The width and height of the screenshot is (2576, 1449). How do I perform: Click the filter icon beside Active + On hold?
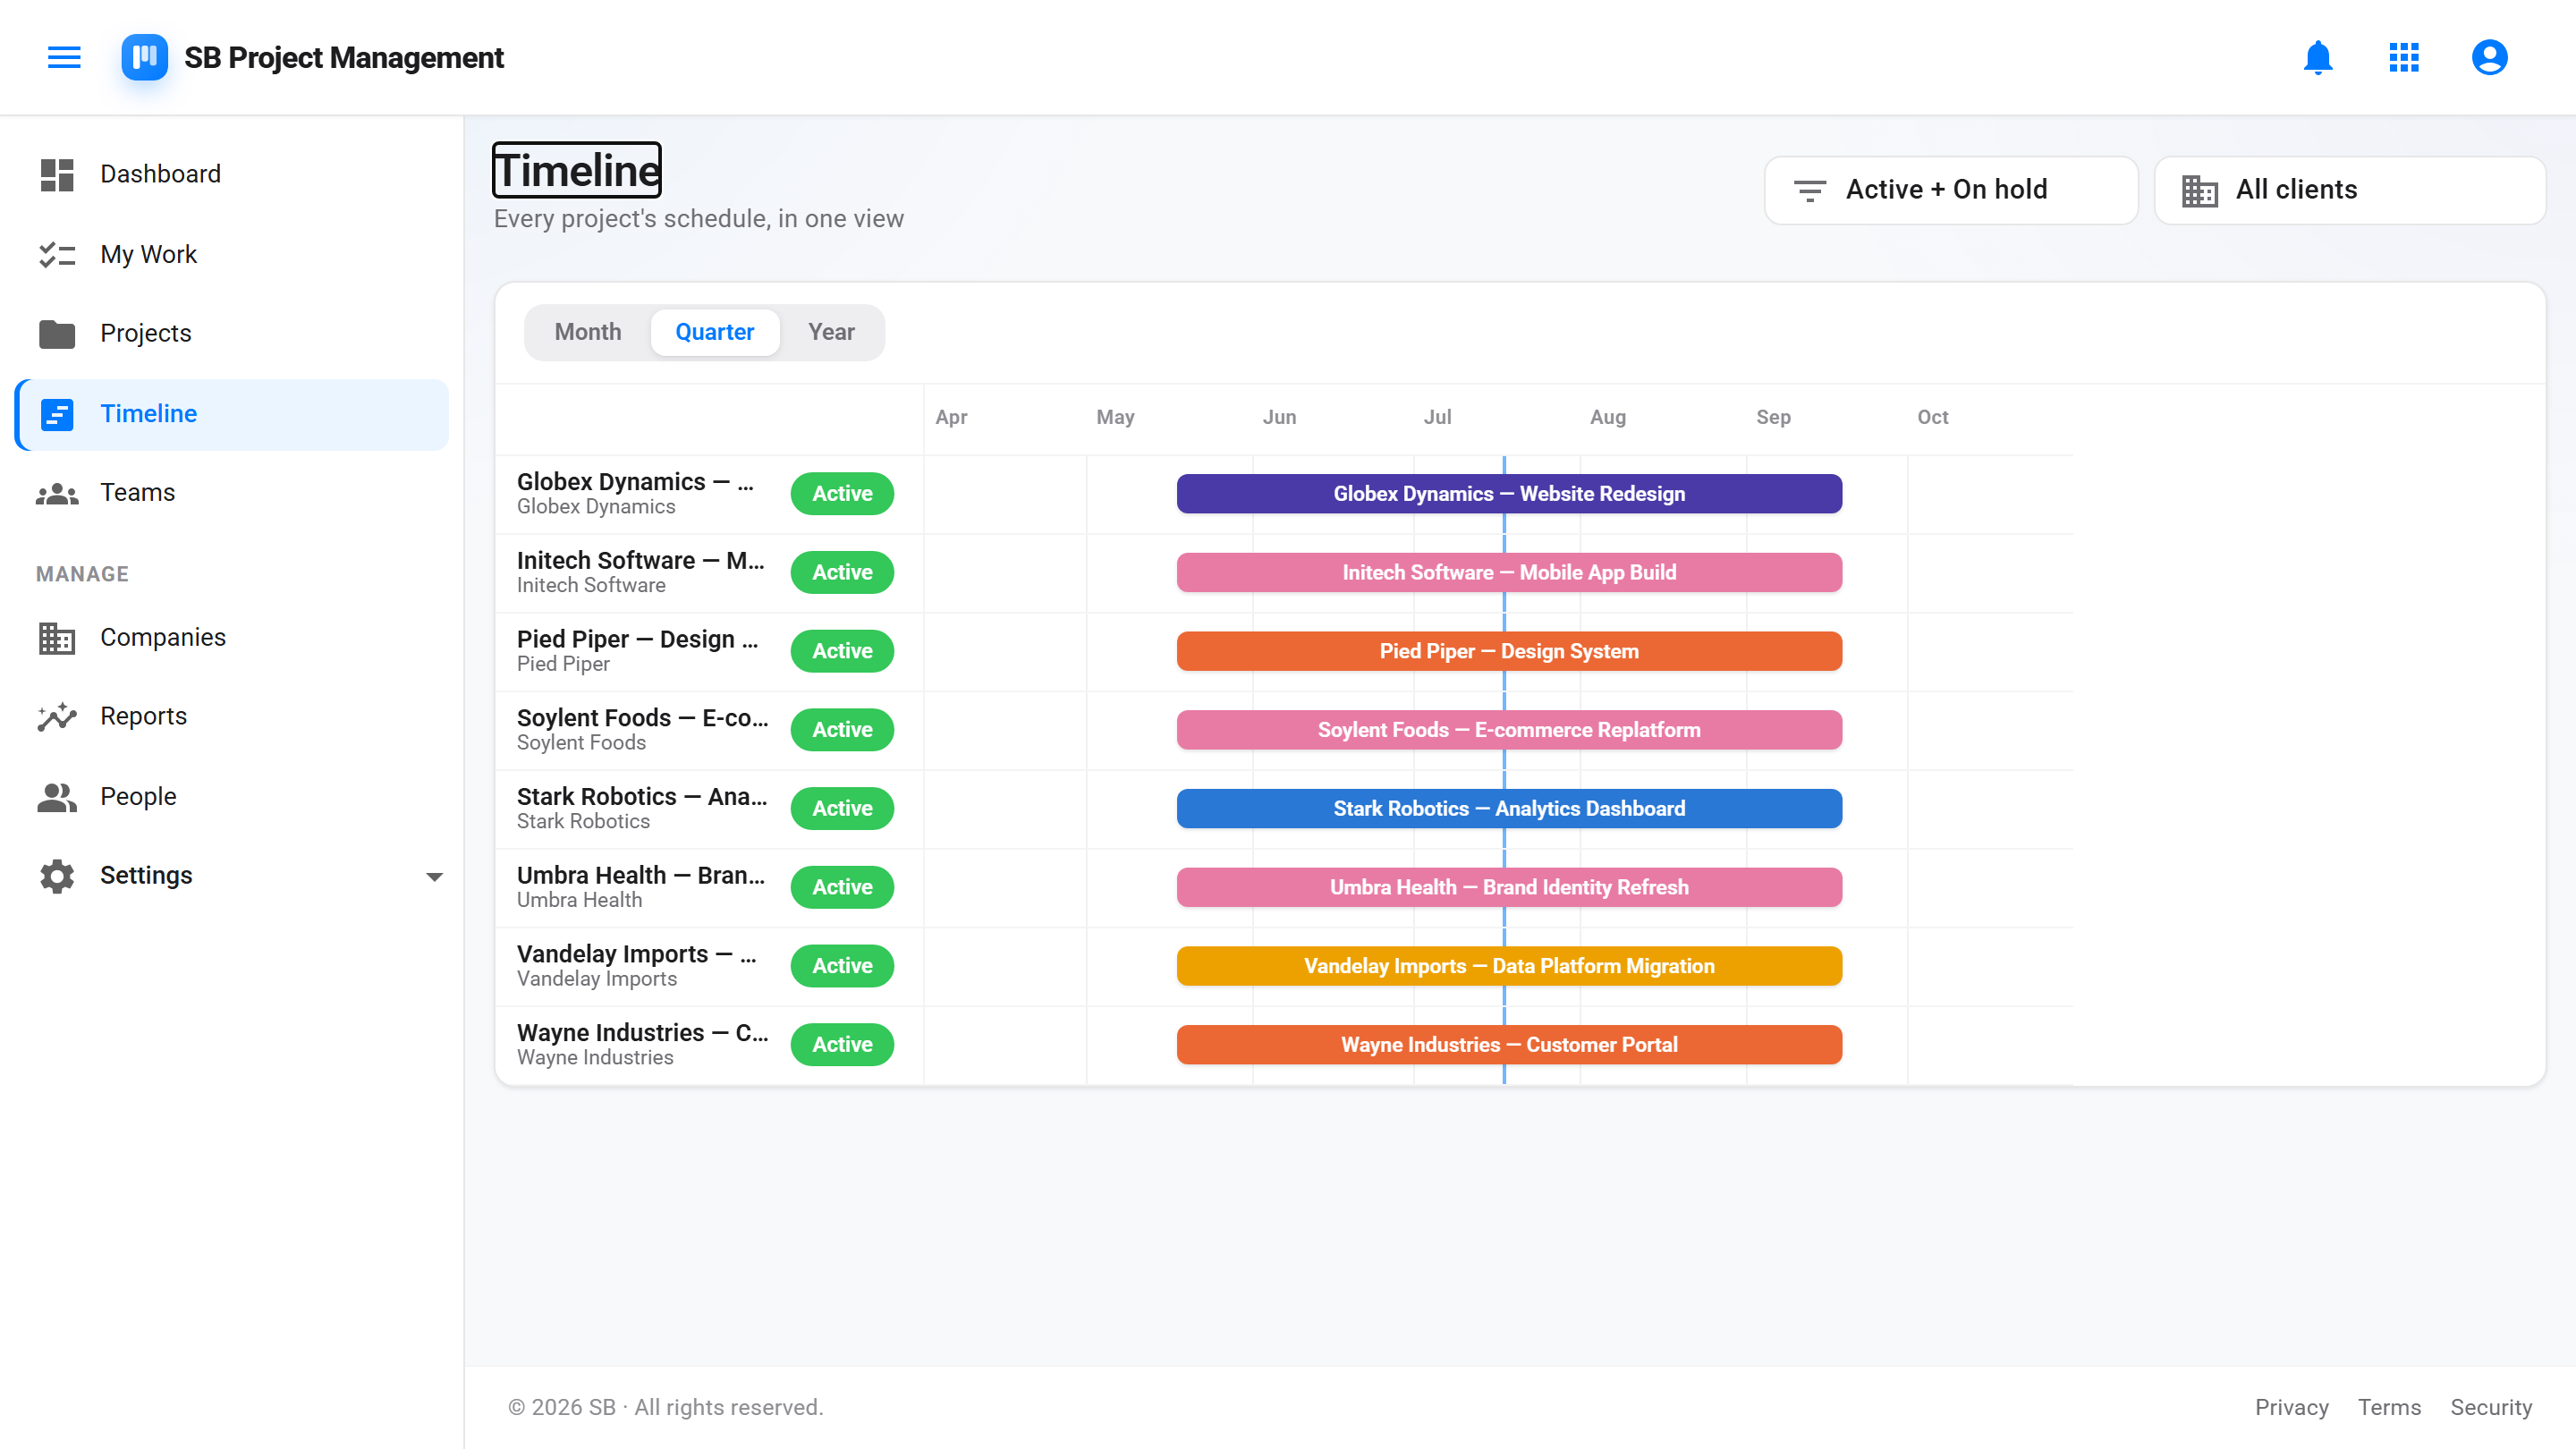pyautogui.click(x=1809, y=190)
